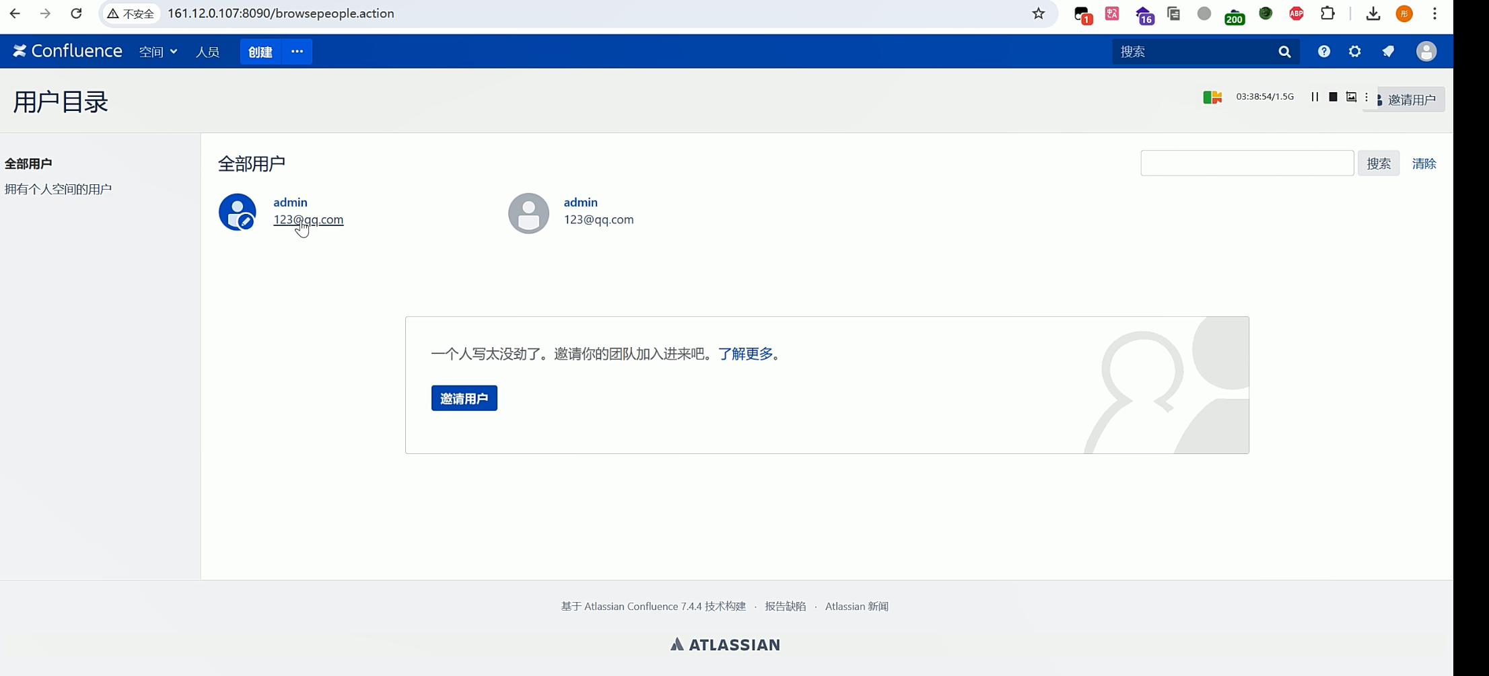Click 邀请用户 in the page header
The image size is (1489, 676).
pyautogui.click(x=1411, y=100)
